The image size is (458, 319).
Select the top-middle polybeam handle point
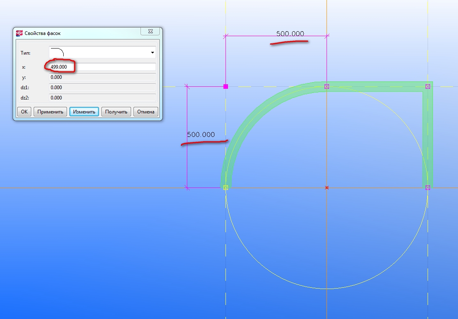click(x=327, y=86)
